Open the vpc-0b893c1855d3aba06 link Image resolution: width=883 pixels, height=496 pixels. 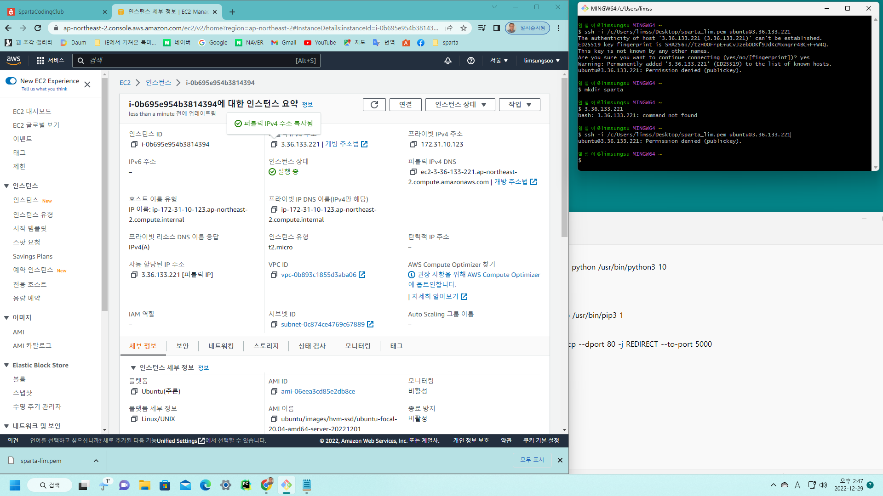[x=319, y=275]
